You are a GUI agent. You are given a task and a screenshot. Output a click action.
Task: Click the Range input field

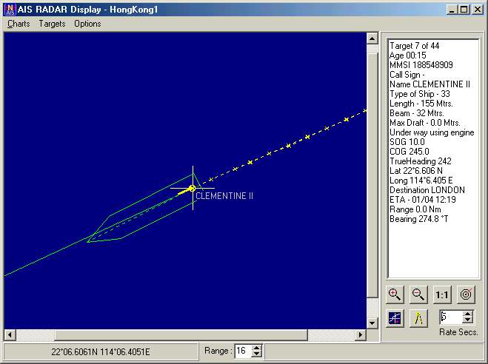(x=243, y=351)
